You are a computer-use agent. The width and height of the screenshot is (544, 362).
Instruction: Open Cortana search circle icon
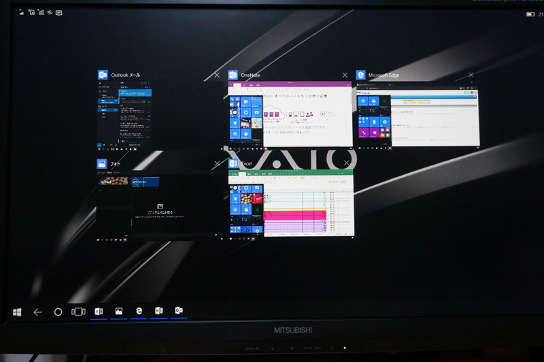coord(58,312)
